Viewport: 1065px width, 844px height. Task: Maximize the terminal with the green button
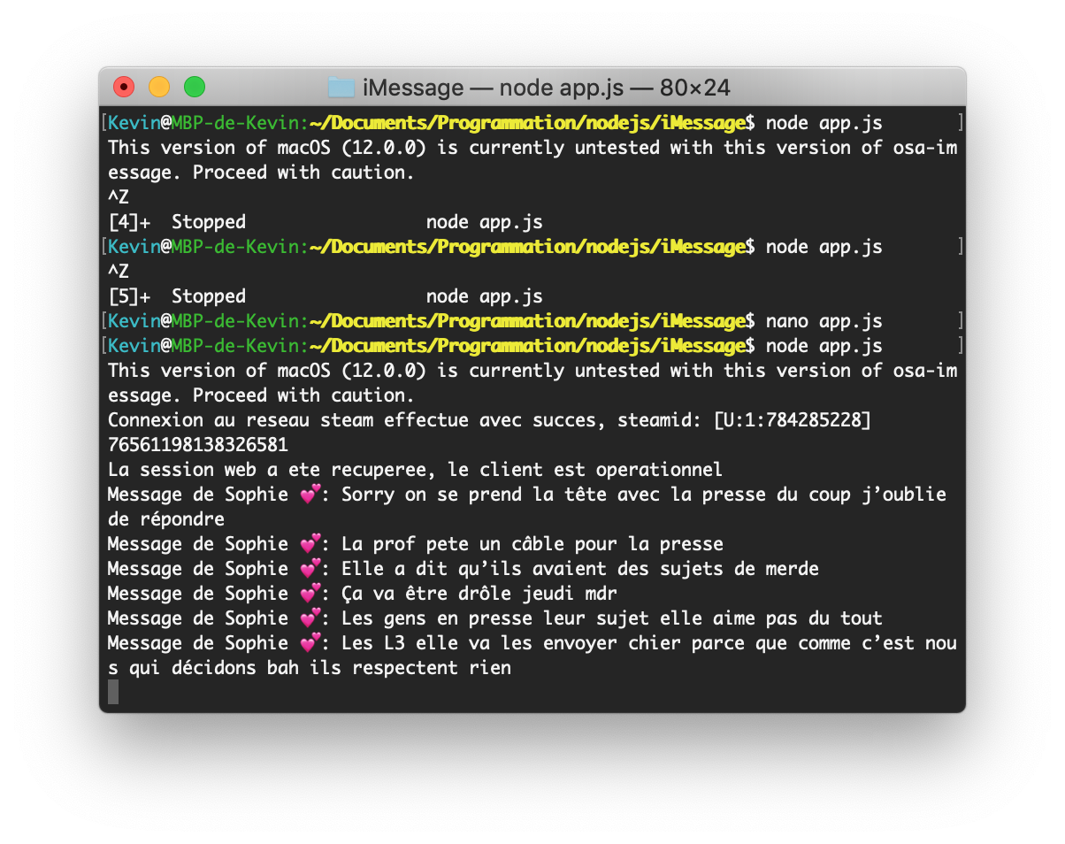[x=195, y=87]
